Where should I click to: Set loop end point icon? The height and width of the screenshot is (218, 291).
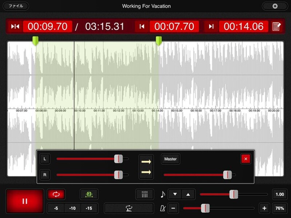(x=211, y=27)
